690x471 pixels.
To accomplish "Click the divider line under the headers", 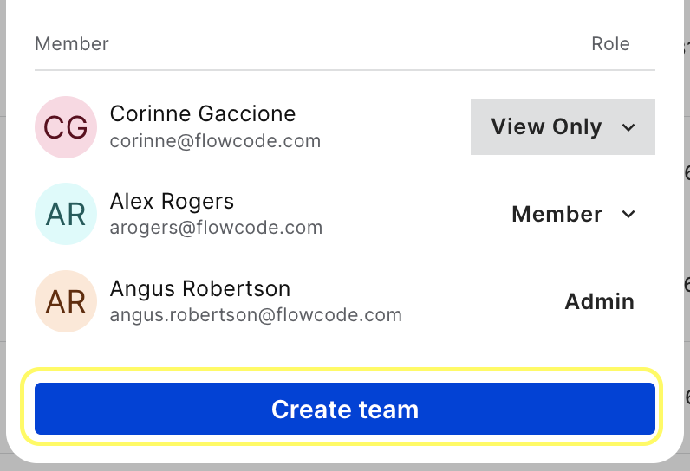I will [345, 70].
